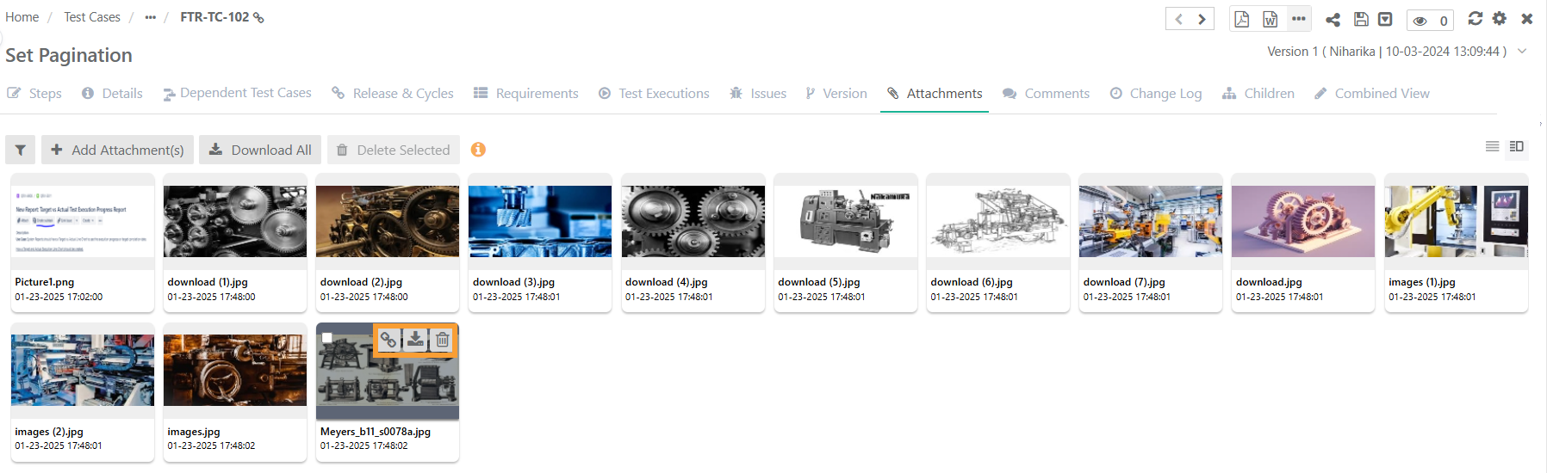Select the Attachments tab
The image size is (1547, 473).
pos(935,93)
